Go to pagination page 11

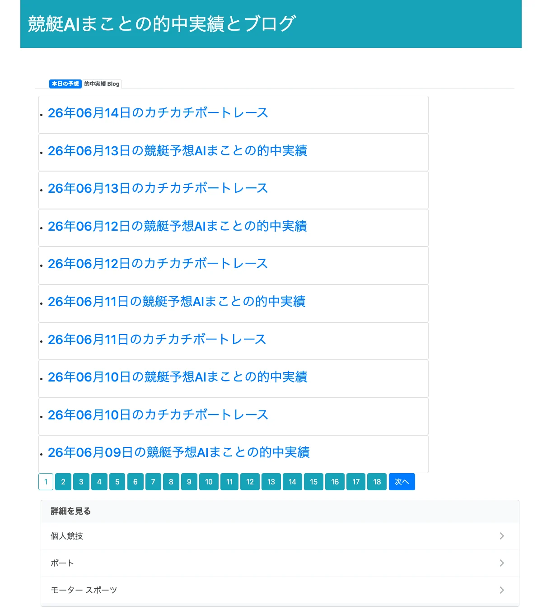(x=229, y=482)
